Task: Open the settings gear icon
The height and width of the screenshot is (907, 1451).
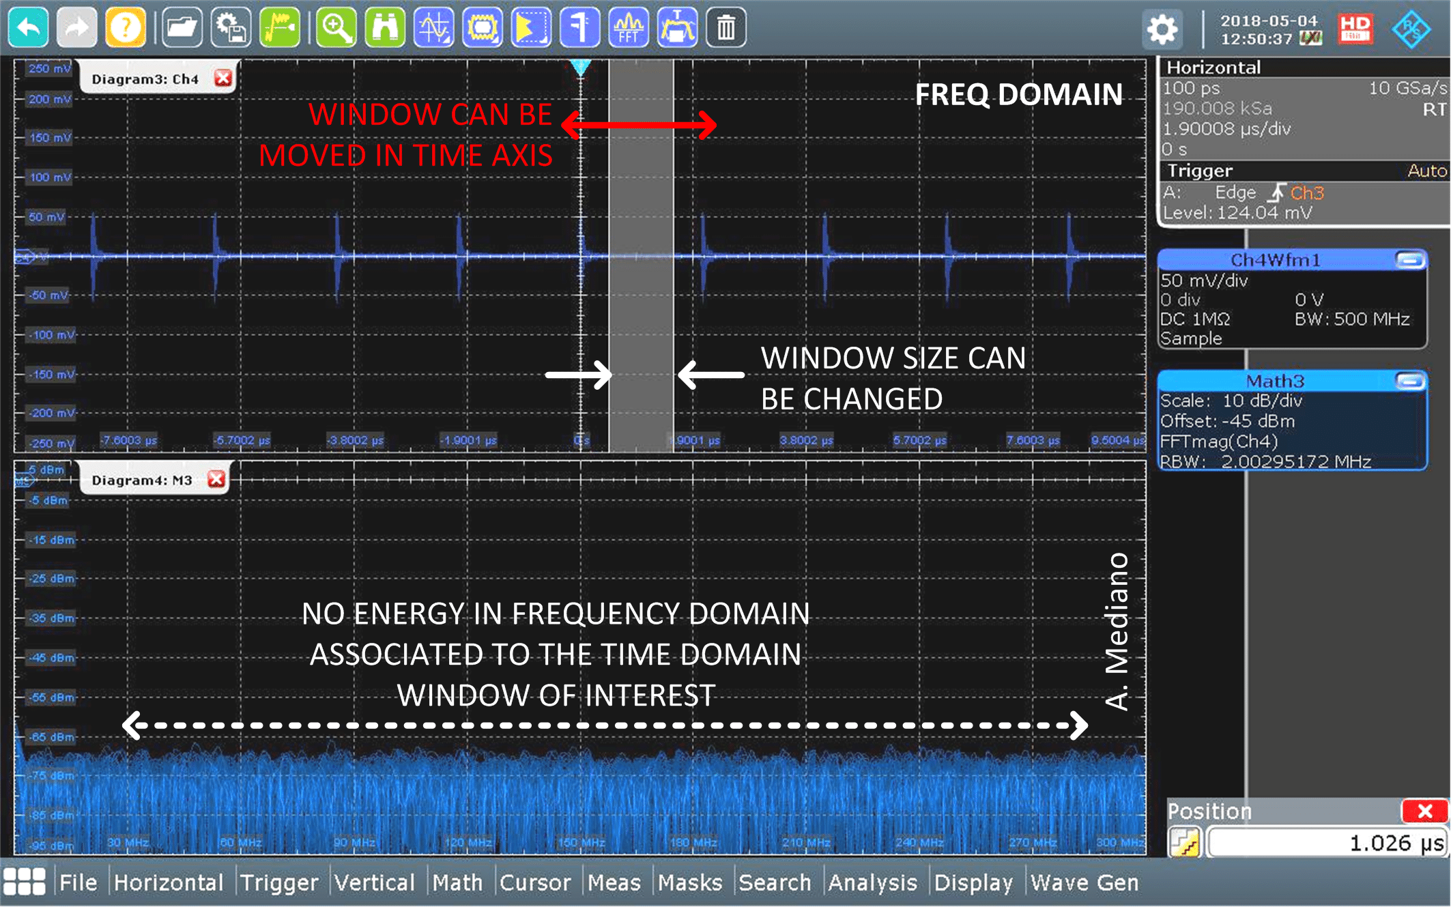Action: [x=1162, y=29]
